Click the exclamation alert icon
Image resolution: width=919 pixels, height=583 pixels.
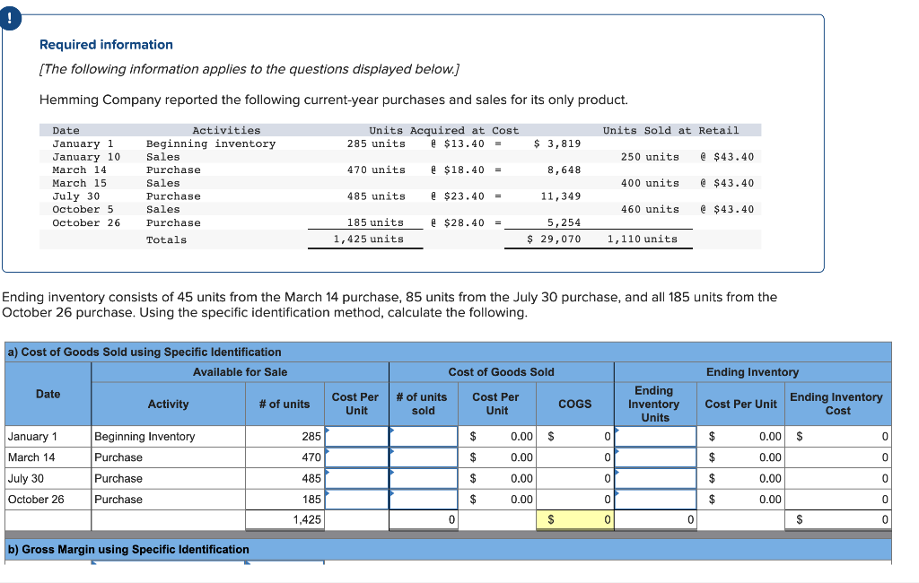pos(10,17)
